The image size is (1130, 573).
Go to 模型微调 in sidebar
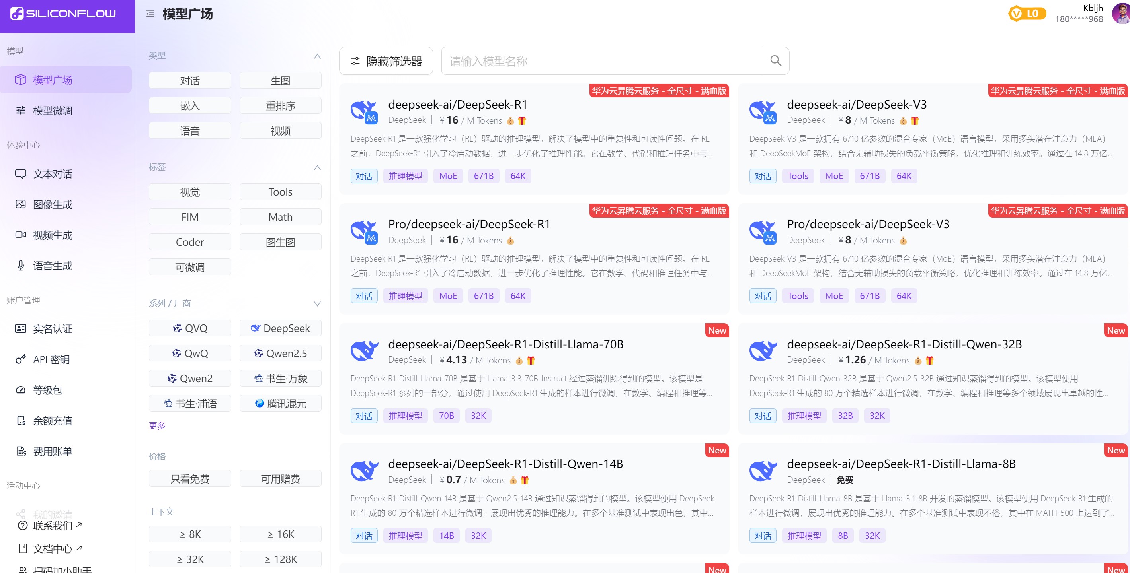tap(53, 111)
